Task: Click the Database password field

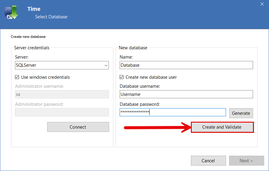Action: point(173,112)
